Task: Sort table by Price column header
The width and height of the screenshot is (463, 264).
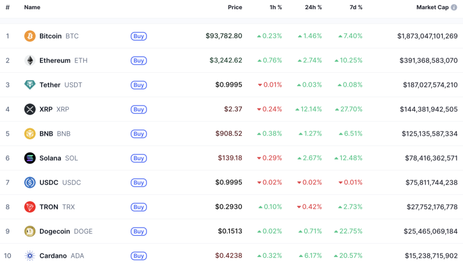Action: coord(235,8)
